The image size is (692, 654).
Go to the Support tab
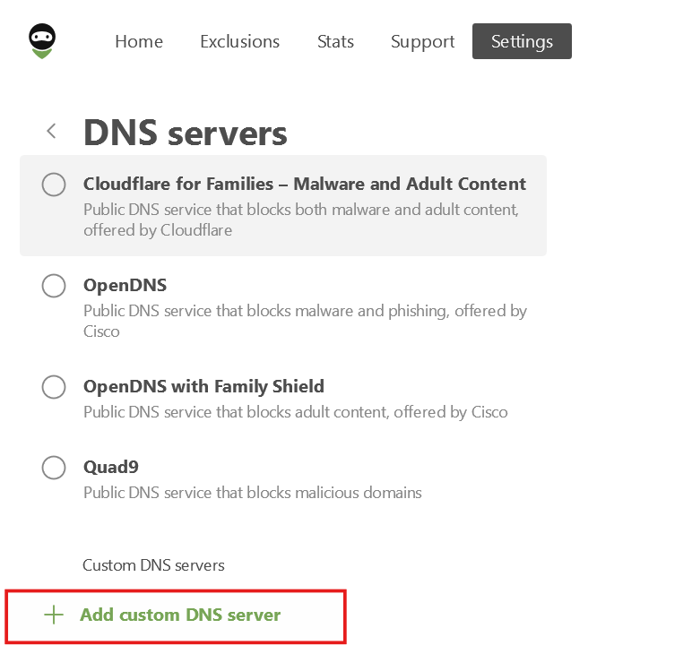pos(422,41)
